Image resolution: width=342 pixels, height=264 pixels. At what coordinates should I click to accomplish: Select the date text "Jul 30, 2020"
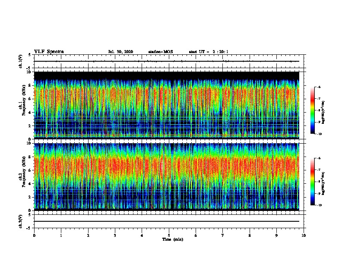120,52
